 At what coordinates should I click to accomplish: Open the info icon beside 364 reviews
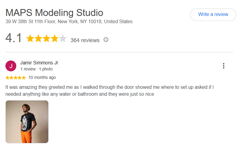click(106, 40)
